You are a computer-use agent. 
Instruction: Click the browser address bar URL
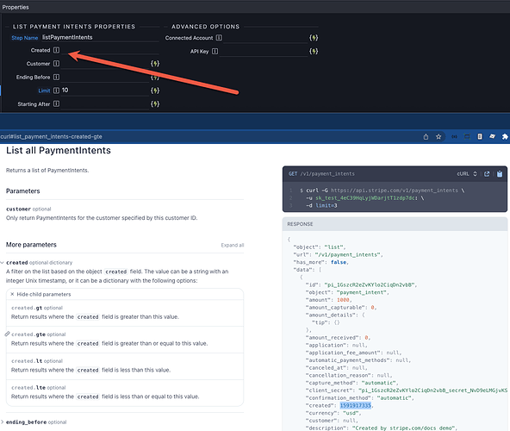[x=51, y=137]
